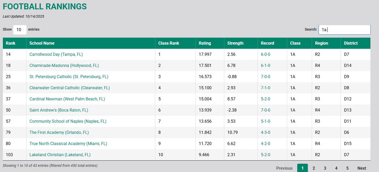Open St. Petersburg Catholic school link

point(69,77)
